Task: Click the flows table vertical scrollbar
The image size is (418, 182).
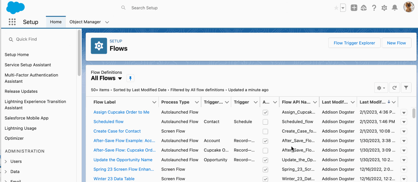Action: tap(414, 113)
